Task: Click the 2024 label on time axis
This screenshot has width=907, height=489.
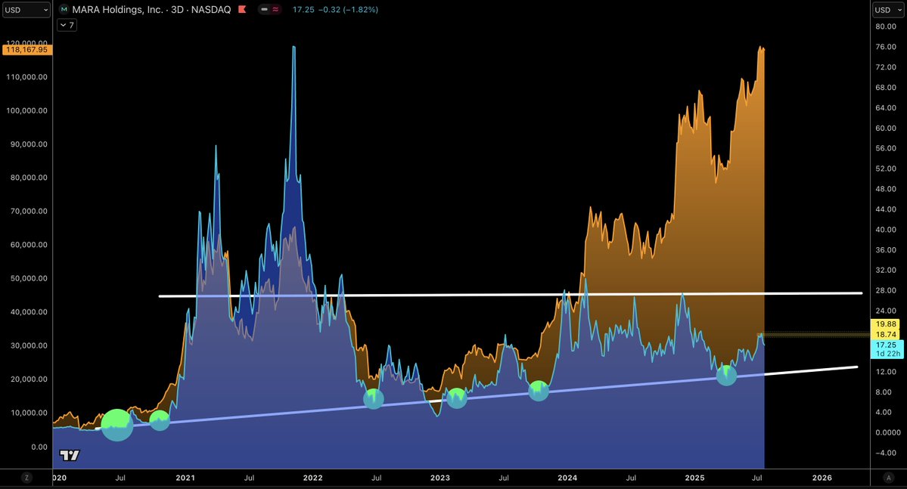Action: pyautogui.click(x=567, y=478)
